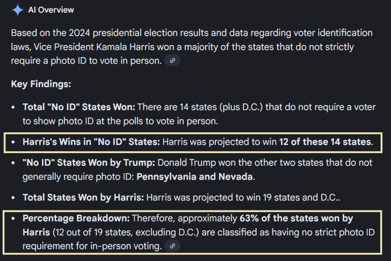Image resolution: width=391 pixels, height=261 pixels.
Task: Click the ""No ID" States Won by Trump:" label
Action: pos(88,163)
